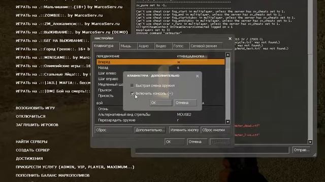Close the 'Клавиатура - дополнительно' dialog

pyautogui.click(x=197, y=76)
